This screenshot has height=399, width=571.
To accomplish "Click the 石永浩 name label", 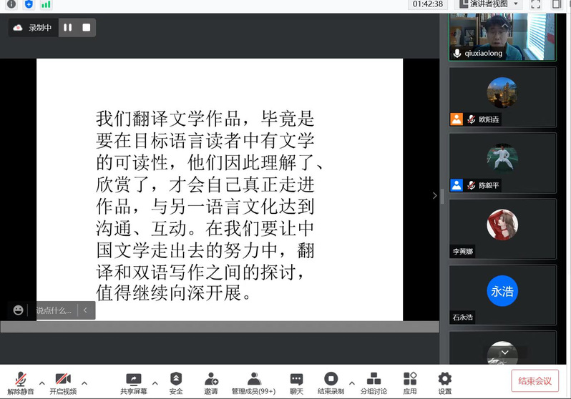I will [463, 317].
